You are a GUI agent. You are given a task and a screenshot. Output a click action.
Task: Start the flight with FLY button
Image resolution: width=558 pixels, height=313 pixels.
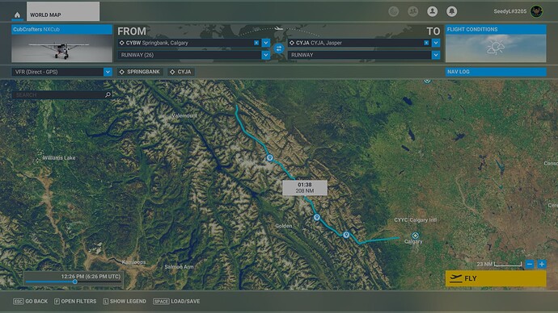click(x=496, y=278)
